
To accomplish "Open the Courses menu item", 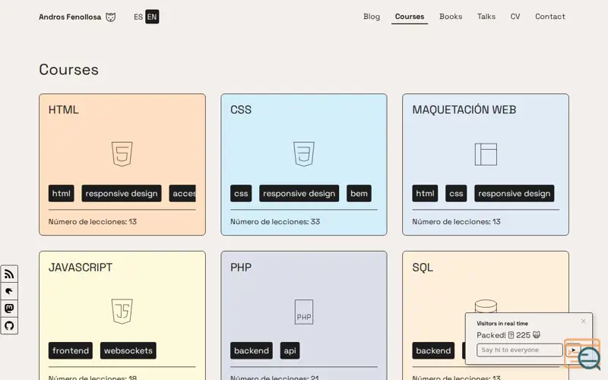I will pyautogui.click(x=410, y=17).
